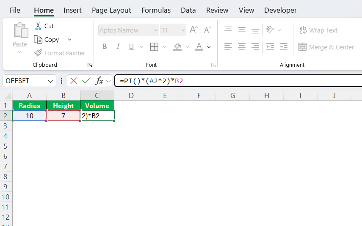Toggle Underline formatting
Viewport: 362px width, 226px height.
point(131,47)
